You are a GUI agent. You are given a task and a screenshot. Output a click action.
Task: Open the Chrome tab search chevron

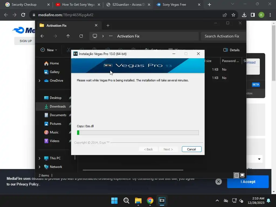(x=233, y=4)
